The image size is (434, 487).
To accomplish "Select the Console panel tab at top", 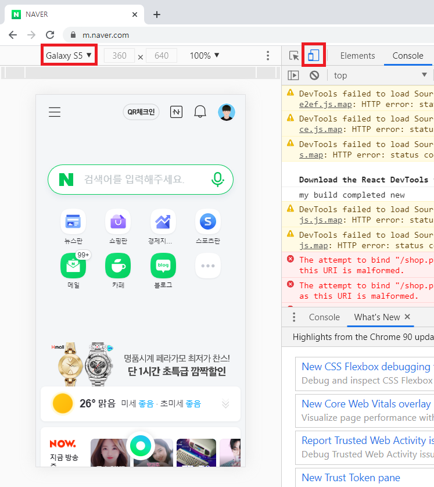I will 408,56.
